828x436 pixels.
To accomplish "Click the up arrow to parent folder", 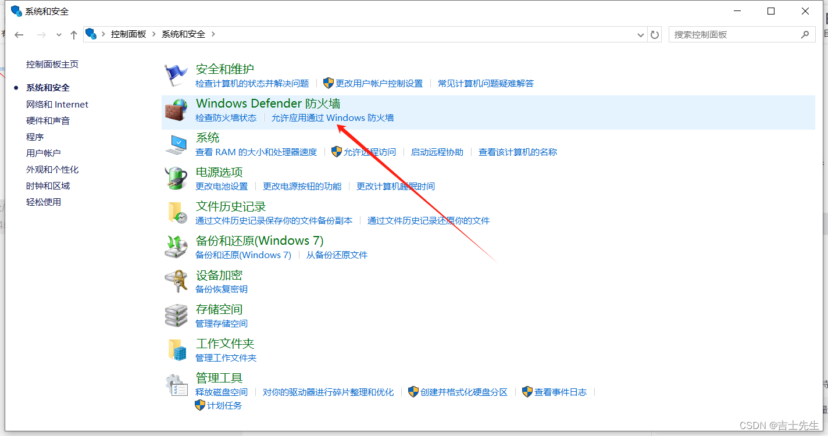I will [74, 35].
